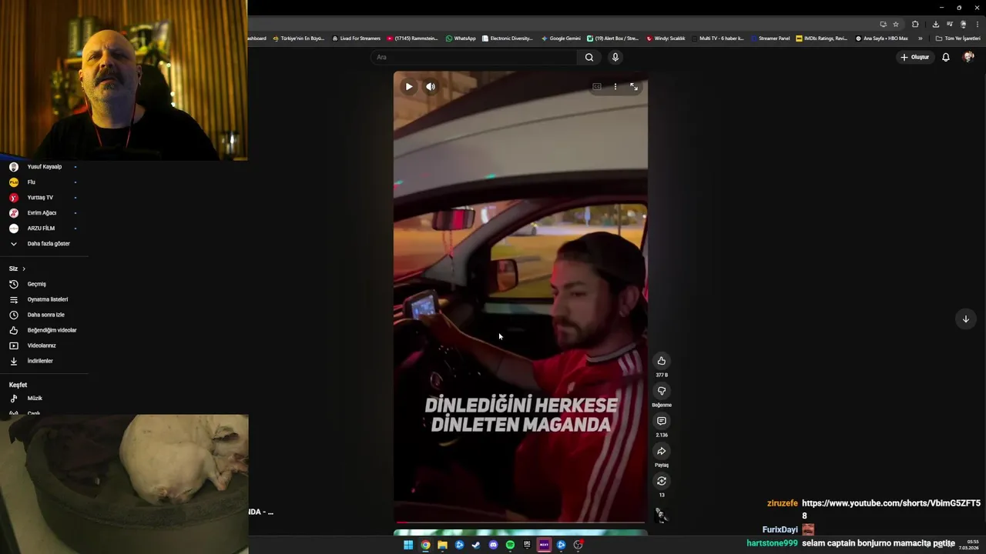Open the Yusuf Kayaalp channel subscription
This screenshot has height=554, width=986.
pos(44,167)
